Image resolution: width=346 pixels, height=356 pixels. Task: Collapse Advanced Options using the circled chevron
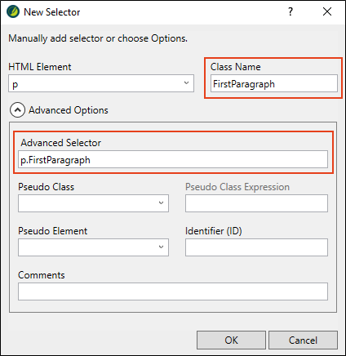point(17,110)
